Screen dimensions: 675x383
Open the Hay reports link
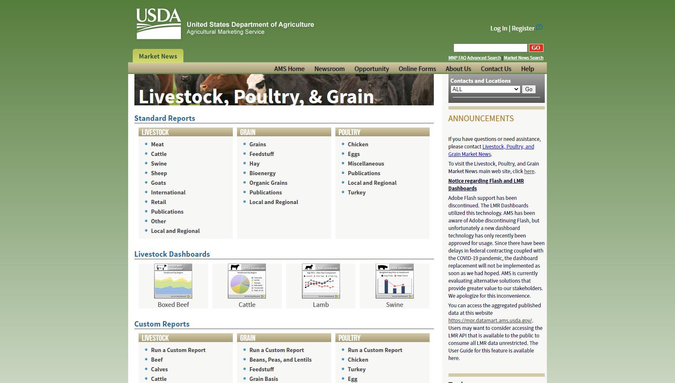pos(255,163)
